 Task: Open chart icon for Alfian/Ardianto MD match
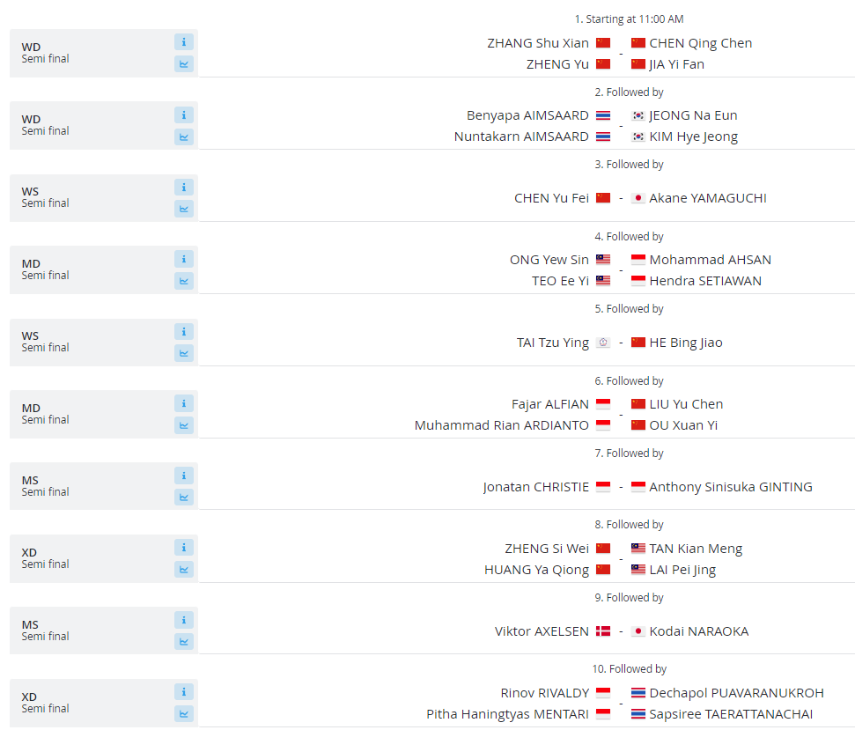pos(183,425)
